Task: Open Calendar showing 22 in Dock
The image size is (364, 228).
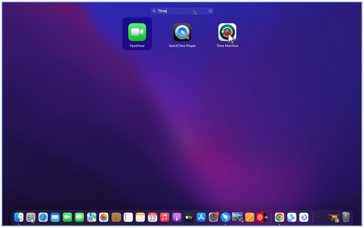Action: [152, 217]
